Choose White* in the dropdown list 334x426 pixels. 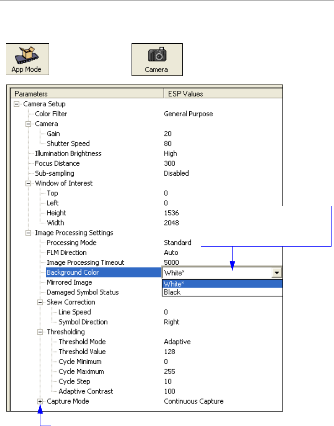[222, 284]
